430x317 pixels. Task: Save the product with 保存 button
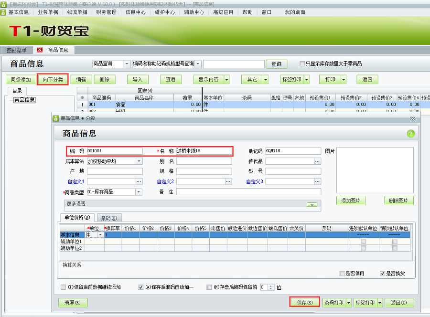tap(305, 303)
